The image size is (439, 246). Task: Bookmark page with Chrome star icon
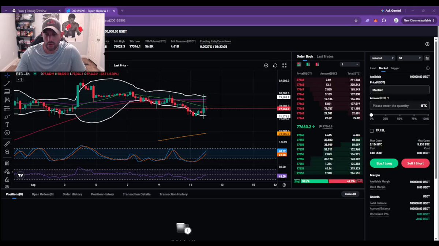356,20
